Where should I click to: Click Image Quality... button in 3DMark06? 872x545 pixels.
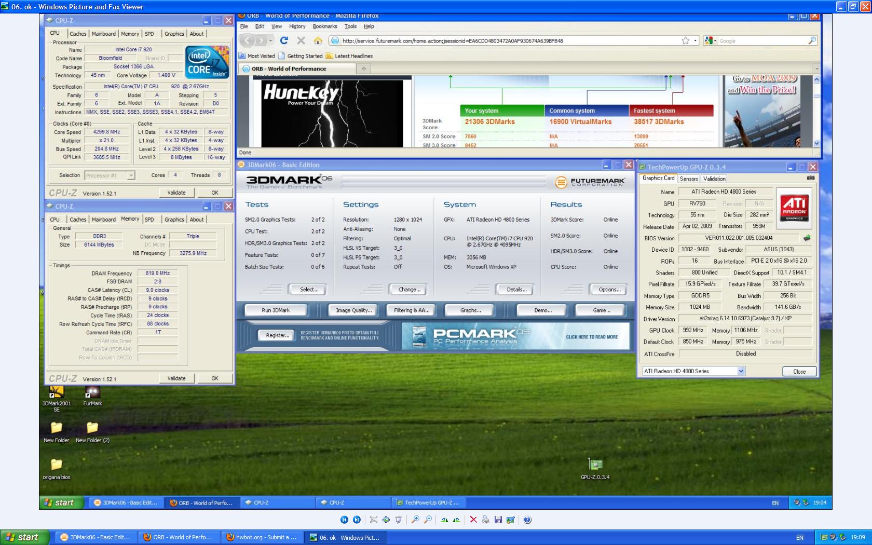pos(353,310)
